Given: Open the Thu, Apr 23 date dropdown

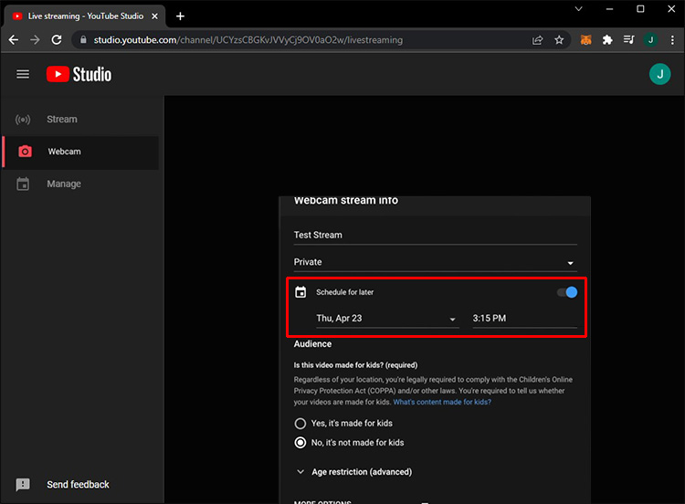Looking at the screenshot, I should pos(386,319).
